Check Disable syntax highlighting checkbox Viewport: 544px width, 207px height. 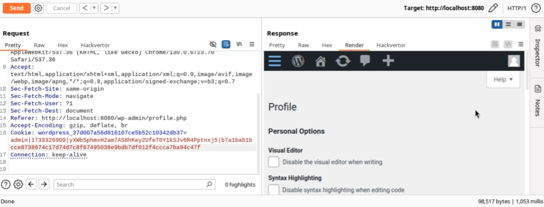274,190
